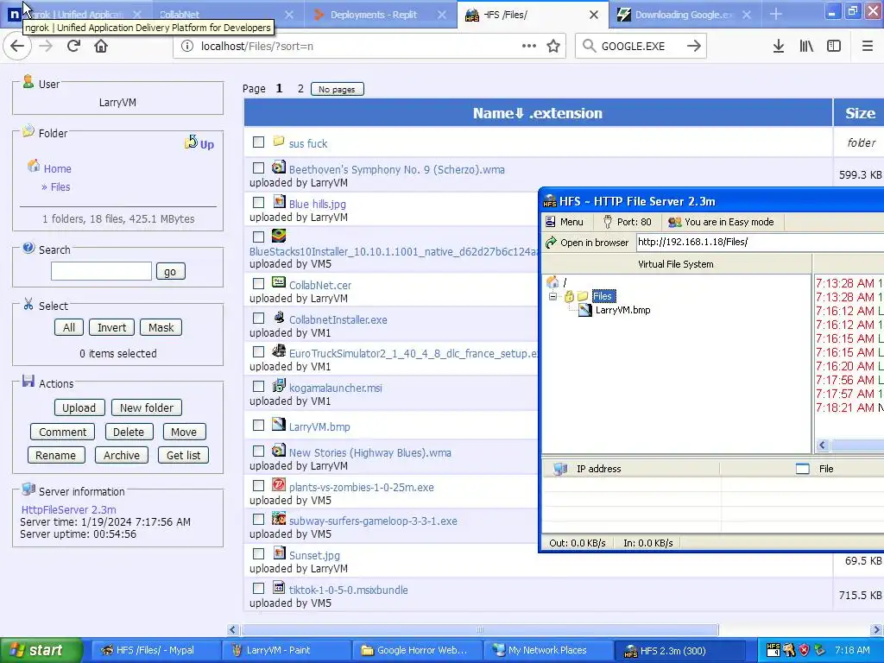Image resolution: width=884 pixels, height=663 pixels.
Task: Click the root home icon in HFS tree
Action: 552,282
